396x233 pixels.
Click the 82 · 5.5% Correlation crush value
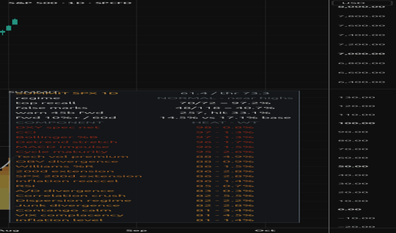coord(225,196)
